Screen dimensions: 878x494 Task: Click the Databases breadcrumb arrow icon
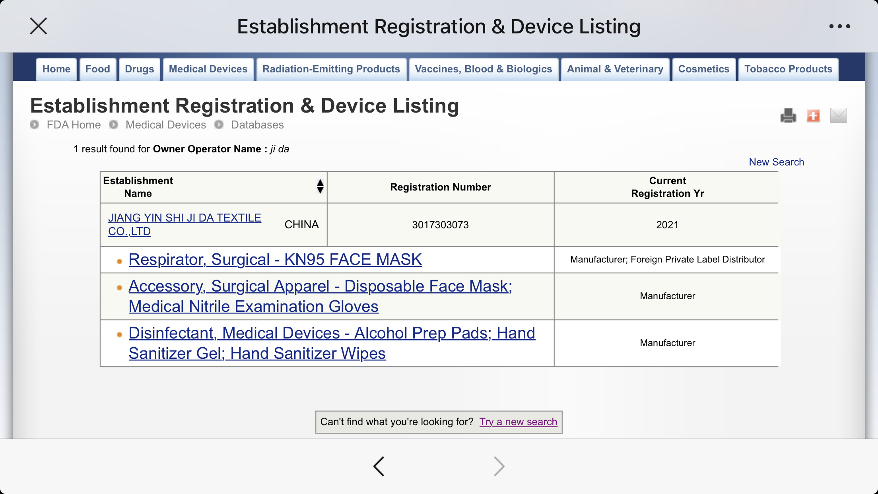click(219, 124)
